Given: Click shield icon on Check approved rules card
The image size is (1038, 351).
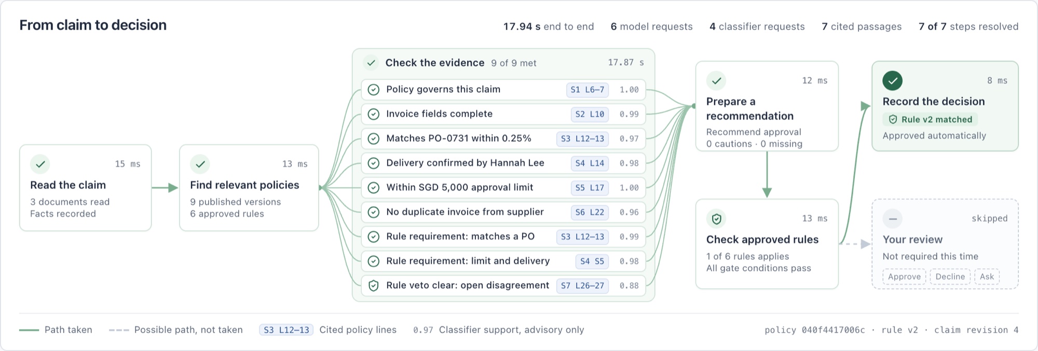Looking at the screenshot, I should [716, 219].
